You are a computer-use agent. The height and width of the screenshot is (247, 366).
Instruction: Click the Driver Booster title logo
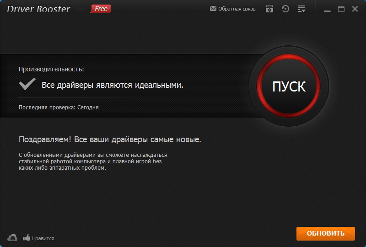click(38, 9)
